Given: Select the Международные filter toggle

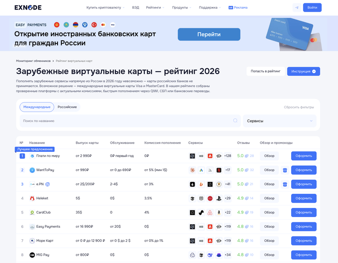Looking at the screenshot, I should pos(37,107).
